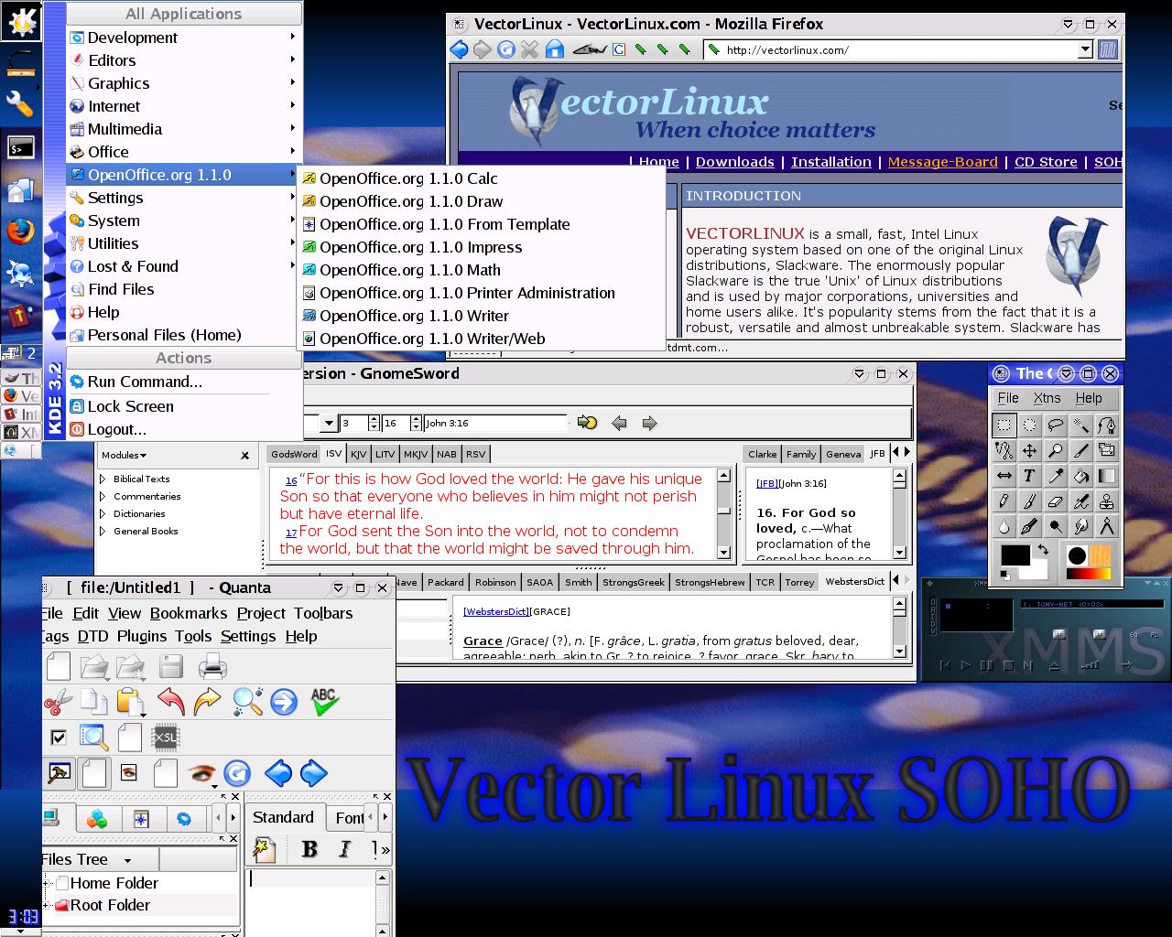Click the GIMP active gradient preview strip

pos(1088,574)
